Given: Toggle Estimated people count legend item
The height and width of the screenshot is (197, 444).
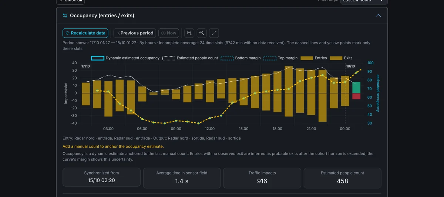Looking at the screenshot, I should click(190, 58).
